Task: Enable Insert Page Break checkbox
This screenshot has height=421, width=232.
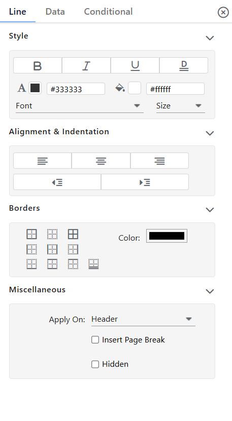Action: (x=95, y=340)
